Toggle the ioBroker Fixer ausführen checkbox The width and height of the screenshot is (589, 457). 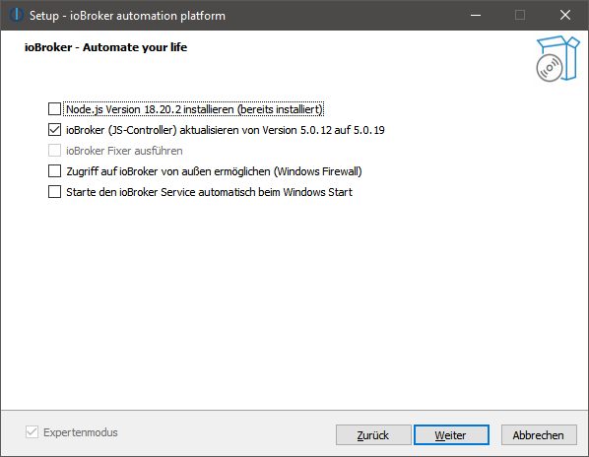[54, 151]
